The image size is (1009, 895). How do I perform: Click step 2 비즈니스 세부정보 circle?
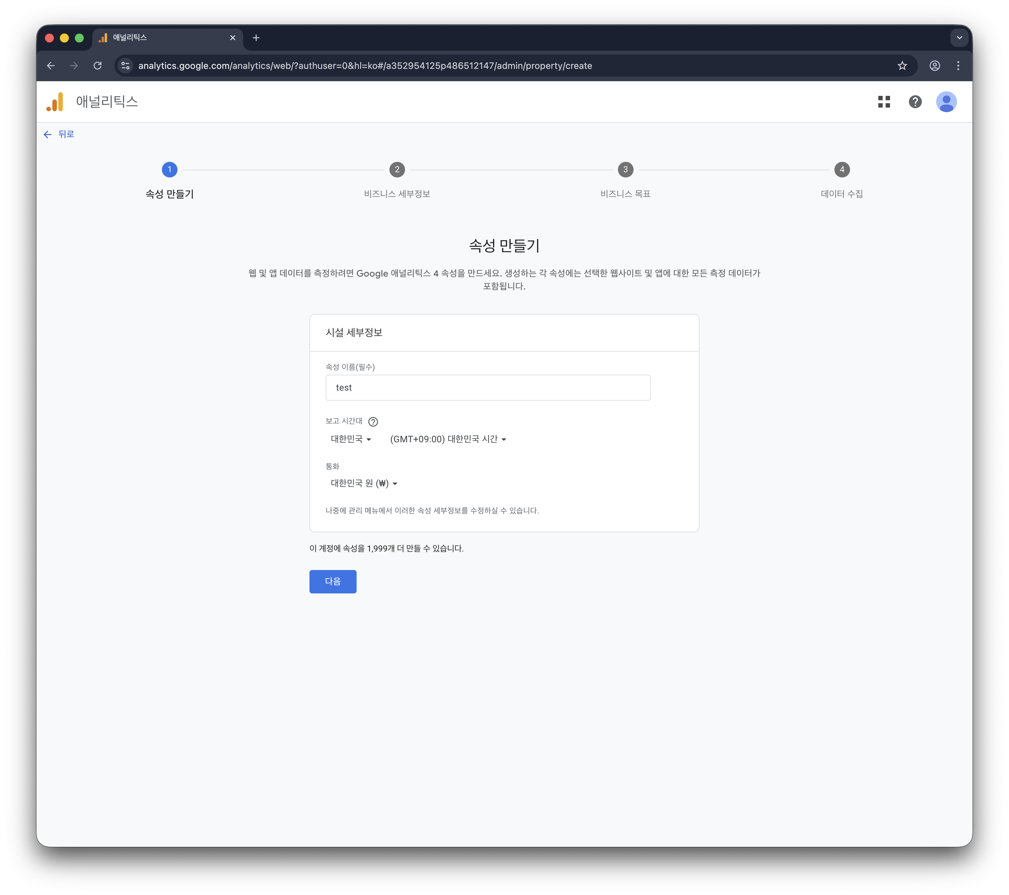coord(397,170)
